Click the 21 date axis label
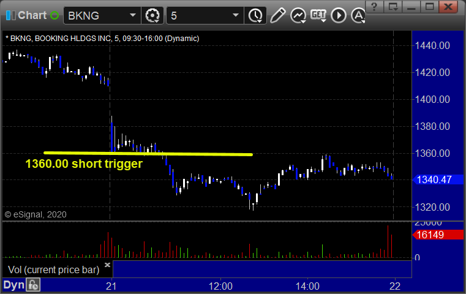466x294 pixels. [x=111, y=286]
